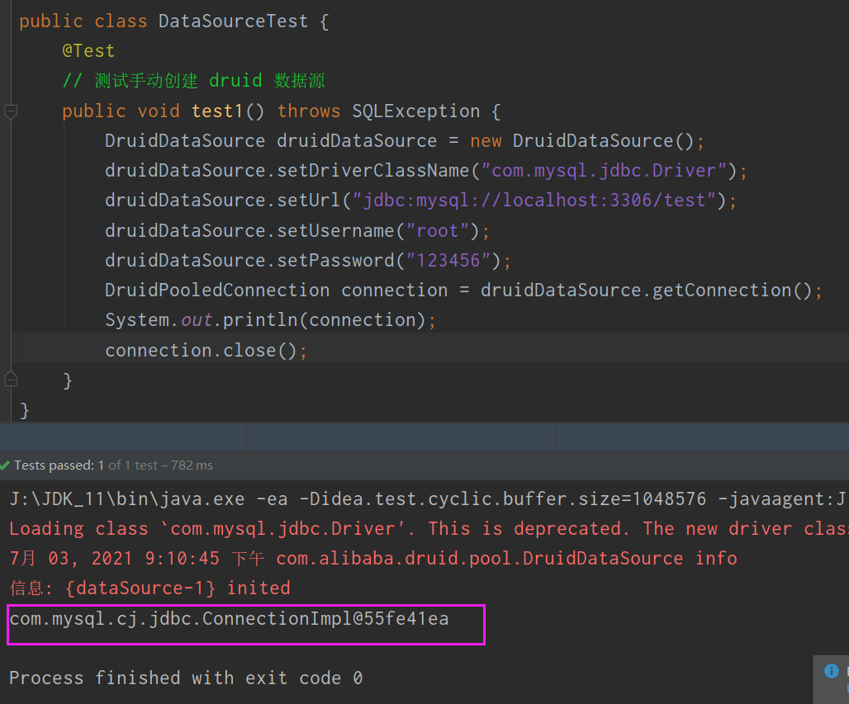Collapse the test1 method using its fold marker

click(11, 111)
